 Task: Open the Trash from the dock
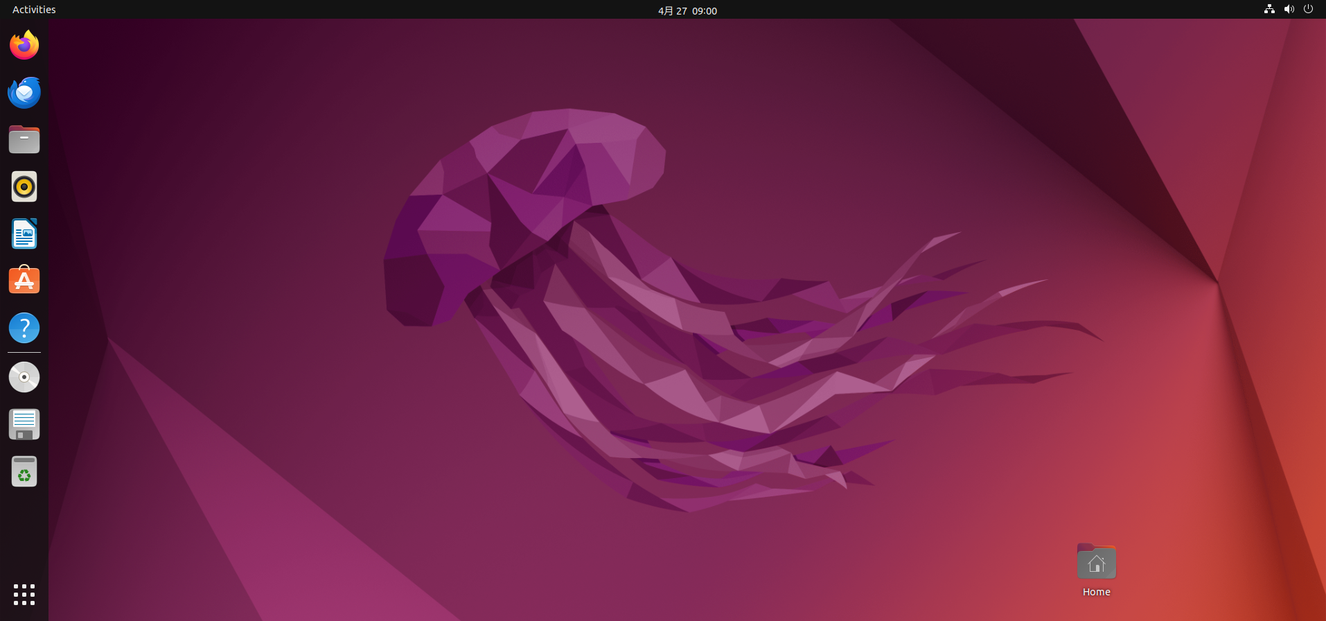point(24,471)
